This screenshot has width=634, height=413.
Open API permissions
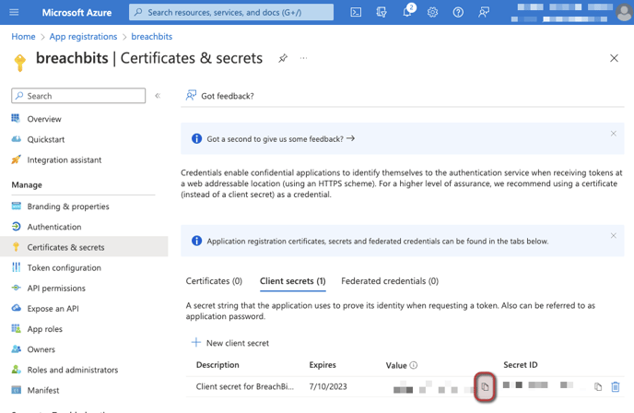(56, 288)
